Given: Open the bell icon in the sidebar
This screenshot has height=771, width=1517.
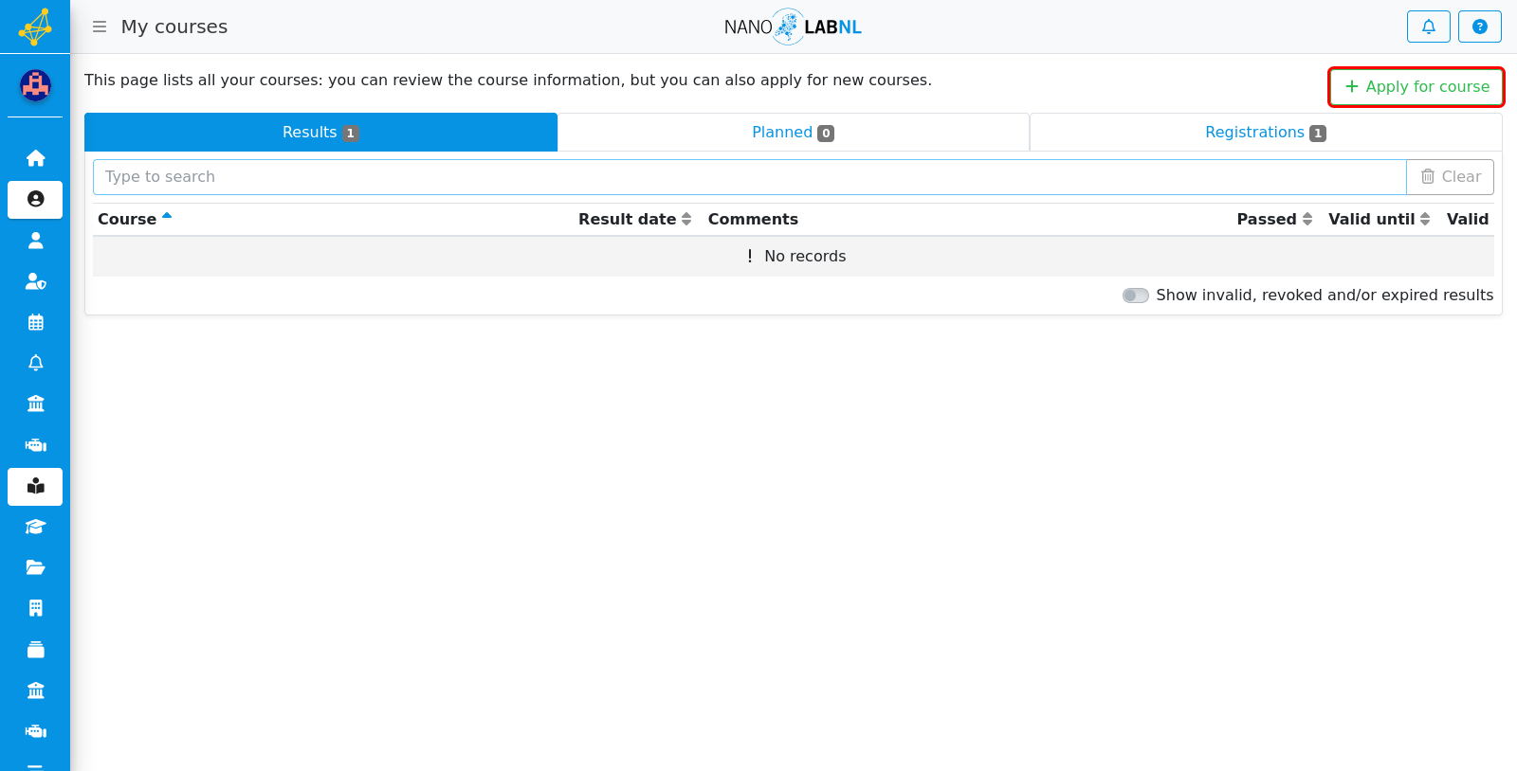Looking at the screenshot, I should point(35,363).
